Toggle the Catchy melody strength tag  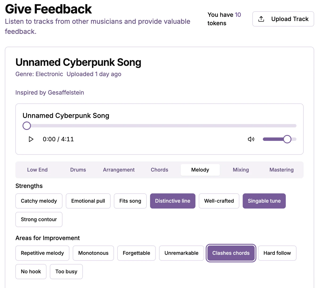(x=39, y=201)
